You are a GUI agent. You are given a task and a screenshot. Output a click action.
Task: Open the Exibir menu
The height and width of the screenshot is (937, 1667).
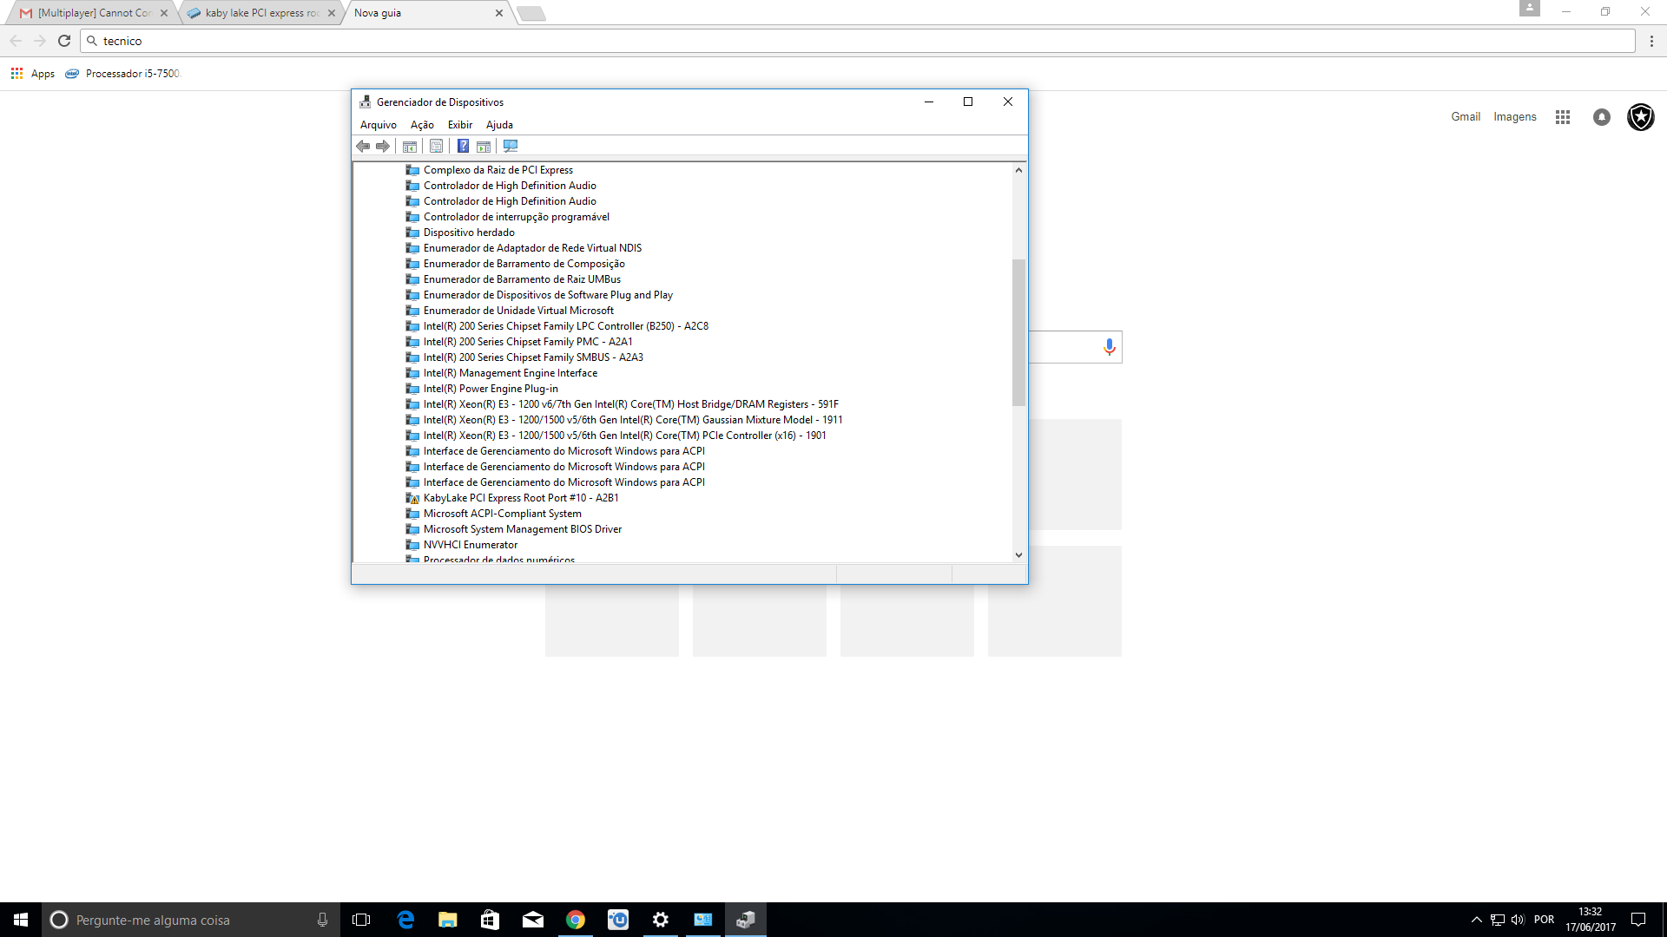[x=460, y=125]
